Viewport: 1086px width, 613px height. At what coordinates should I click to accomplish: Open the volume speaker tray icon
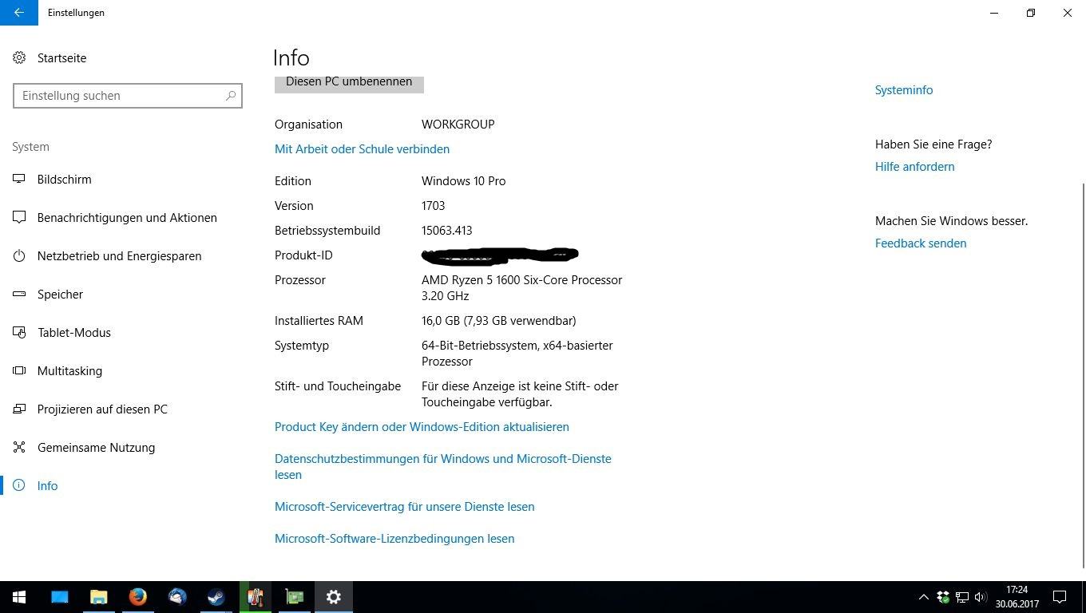point(981,597)
